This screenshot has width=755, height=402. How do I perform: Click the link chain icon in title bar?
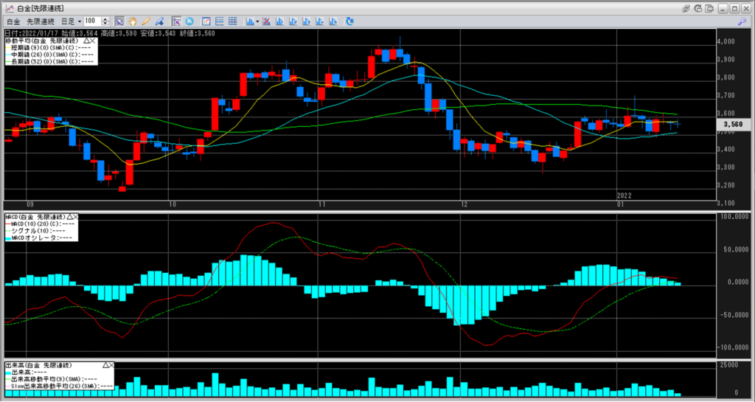[x=686, y=8]
